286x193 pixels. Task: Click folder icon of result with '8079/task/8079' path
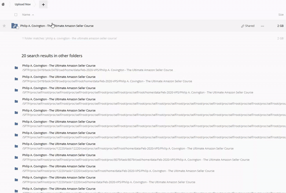click(x=16, y=157)
